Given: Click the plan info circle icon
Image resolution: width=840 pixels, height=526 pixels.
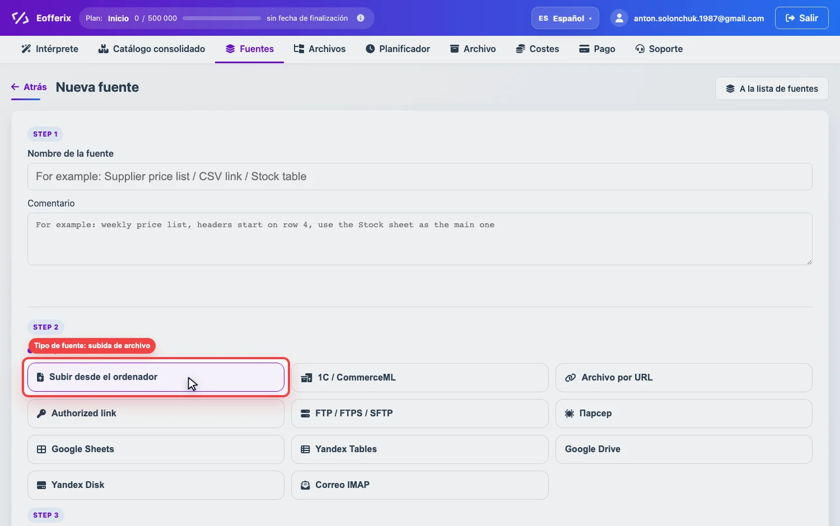Looking at the screenshot, I should 361,18.
